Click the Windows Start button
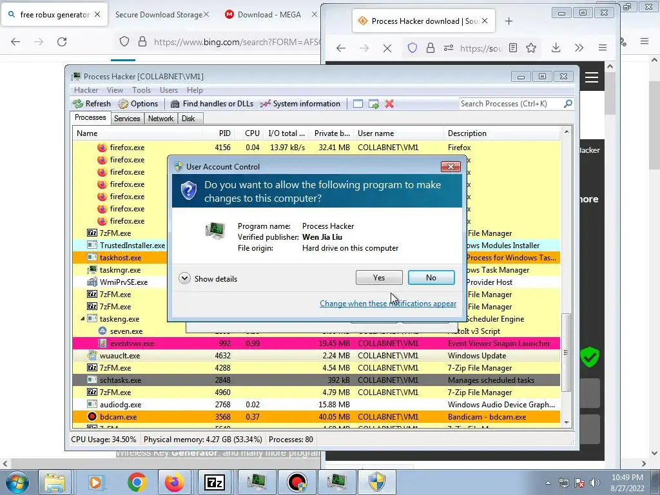Screen dimensions: 660x495 17,482
